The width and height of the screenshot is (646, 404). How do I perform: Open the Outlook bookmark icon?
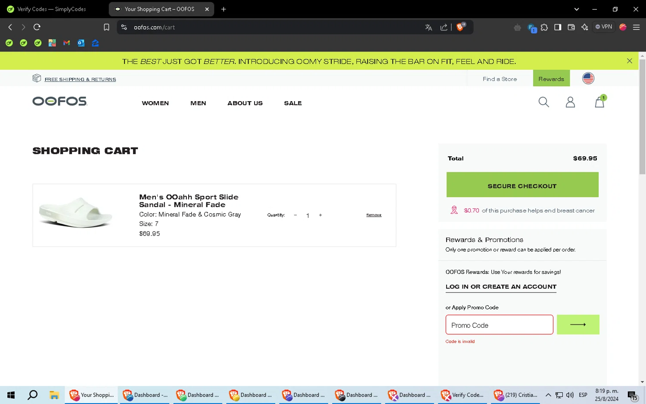point(81,43)
